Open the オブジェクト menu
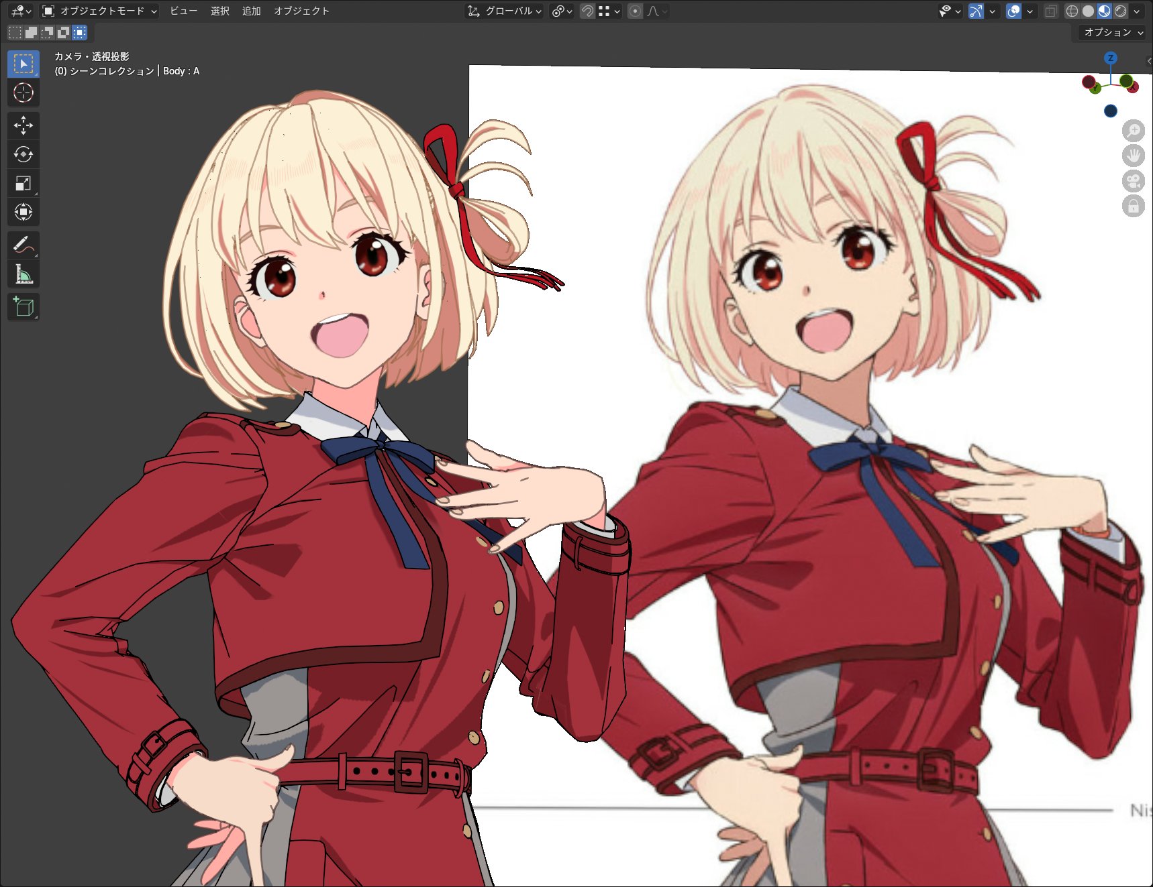The image size is (1153, 887). pyautogui.click(x=301, y=11)
